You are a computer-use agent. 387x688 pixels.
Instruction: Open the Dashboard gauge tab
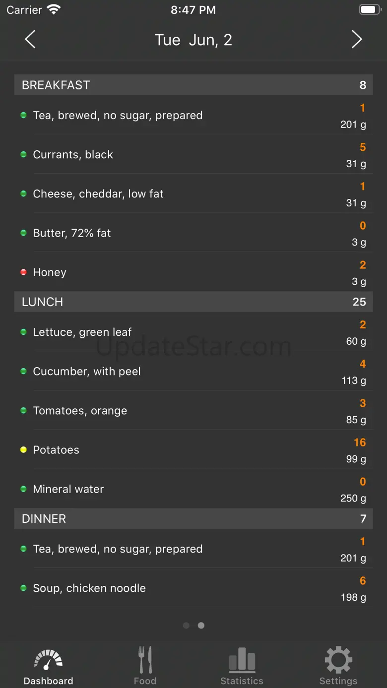click(x=48, y=666)
